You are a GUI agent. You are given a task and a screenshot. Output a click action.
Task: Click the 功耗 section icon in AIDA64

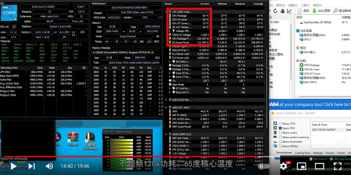[298, 61]
